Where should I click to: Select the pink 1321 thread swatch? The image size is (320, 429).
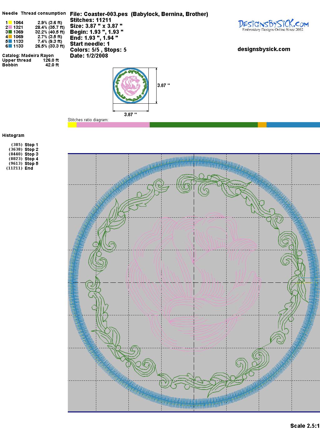10,27
